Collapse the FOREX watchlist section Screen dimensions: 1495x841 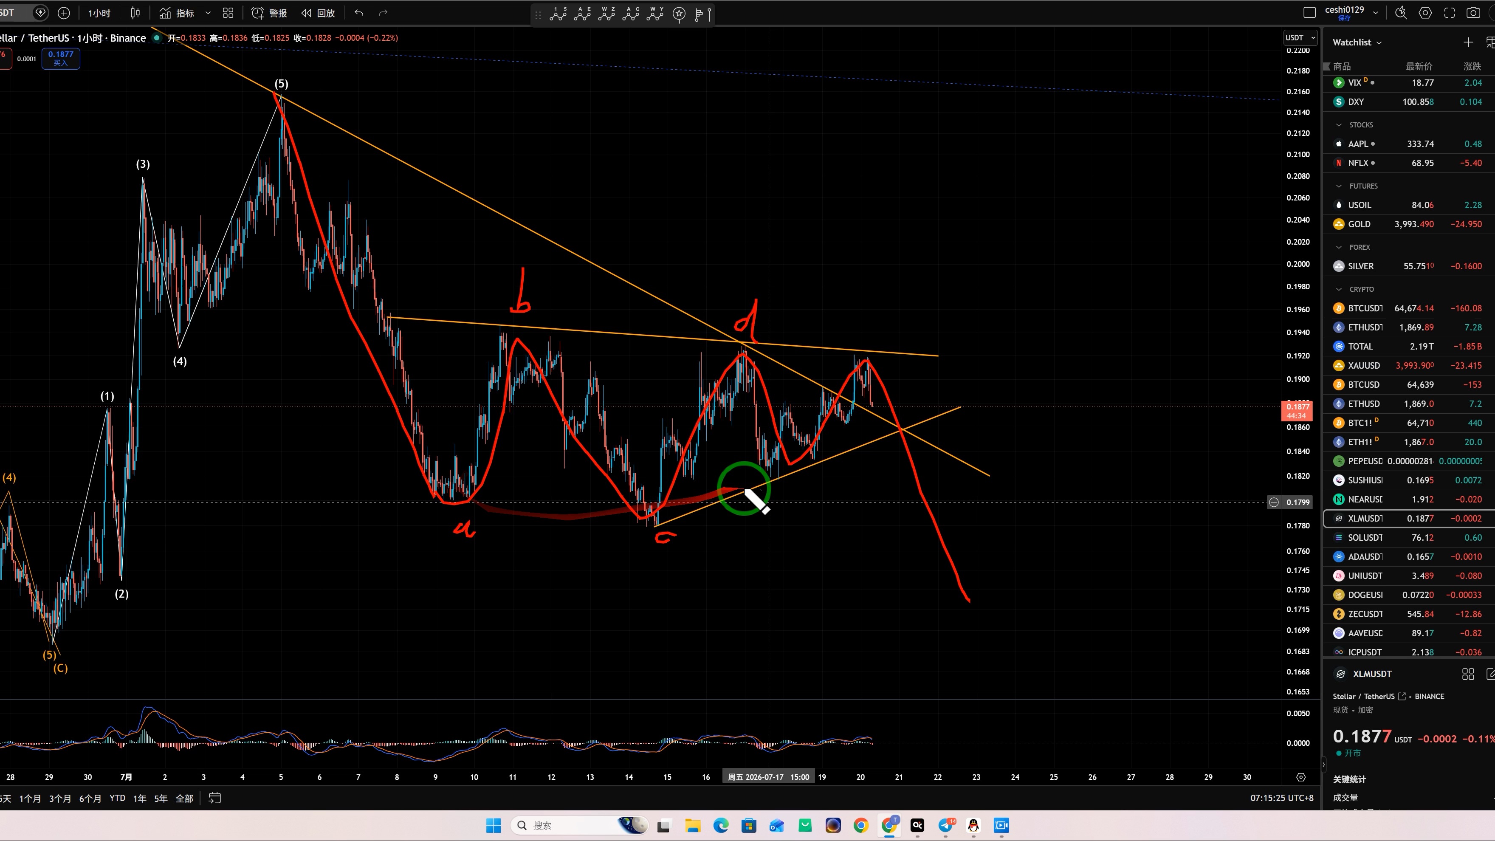[x=1339, y=247]
